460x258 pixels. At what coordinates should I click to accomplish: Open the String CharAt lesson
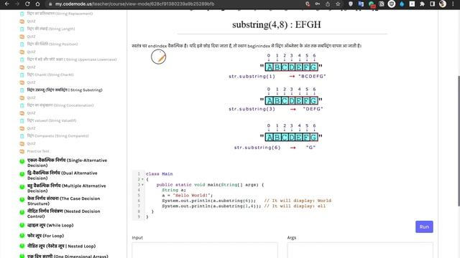coord(50,75)
